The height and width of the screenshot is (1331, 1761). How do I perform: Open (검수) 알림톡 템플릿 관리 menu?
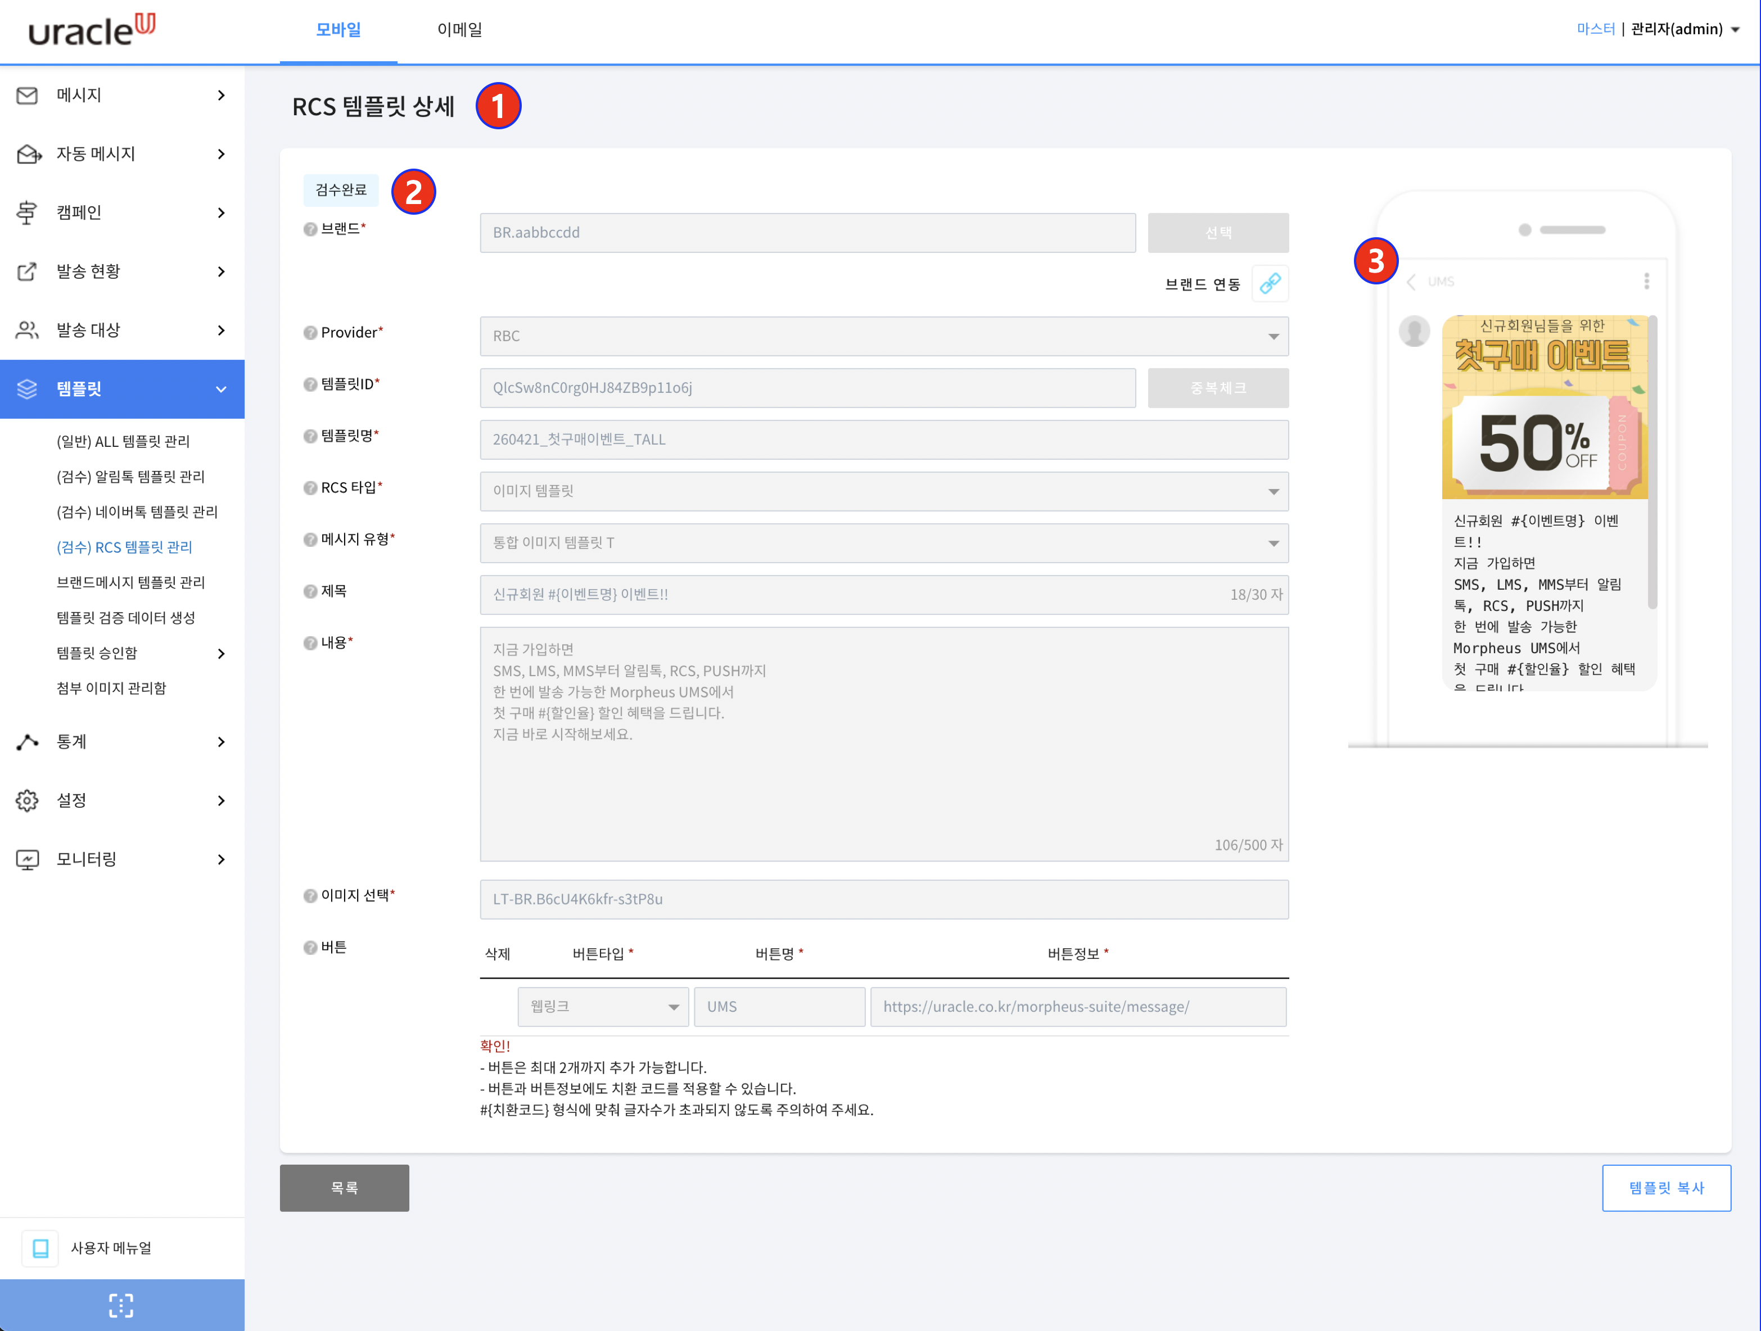coord(130,477)
